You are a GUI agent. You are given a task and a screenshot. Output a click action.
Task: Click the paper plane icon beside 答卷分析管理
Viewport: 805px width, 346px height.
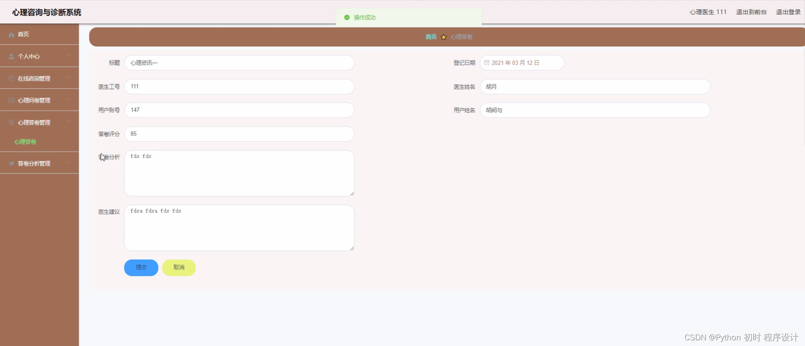coord(11,163)
